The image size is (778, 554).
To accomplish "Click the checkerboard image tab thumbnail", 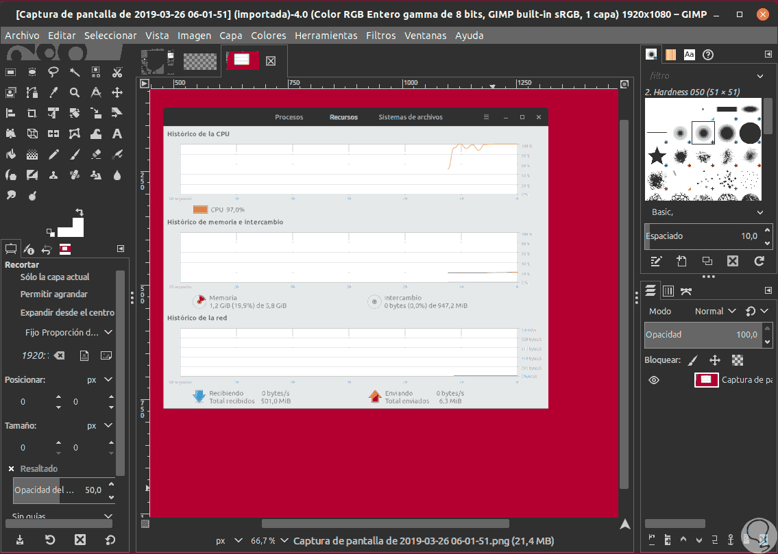I will coord(200,62).
